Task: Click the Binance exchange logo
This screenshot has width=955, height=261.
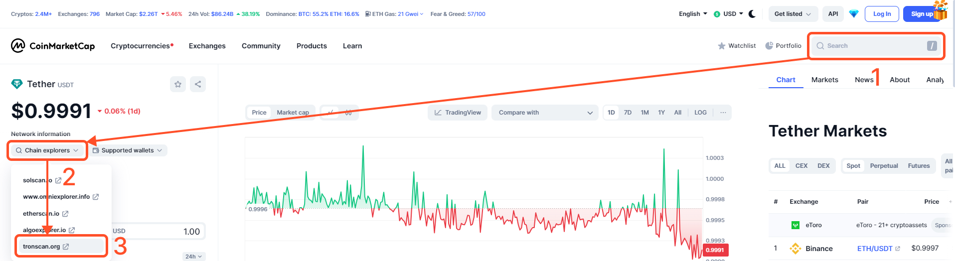Action: click(796, 248)
